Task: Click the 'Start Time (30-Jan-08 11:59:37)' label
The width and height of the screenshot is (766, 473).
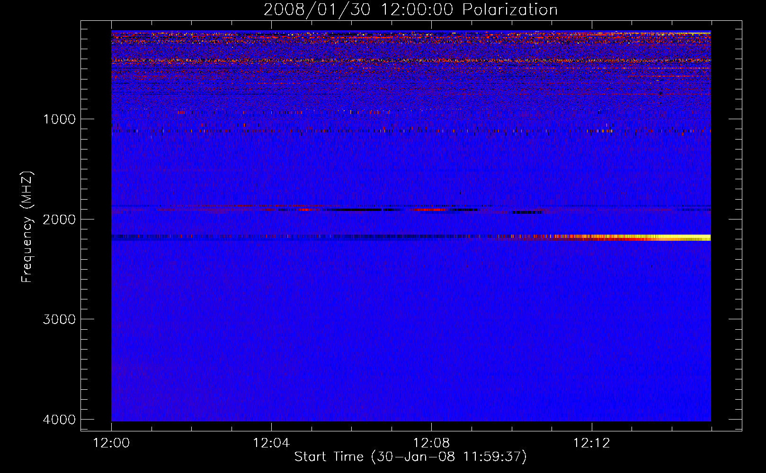Action: 410,457
